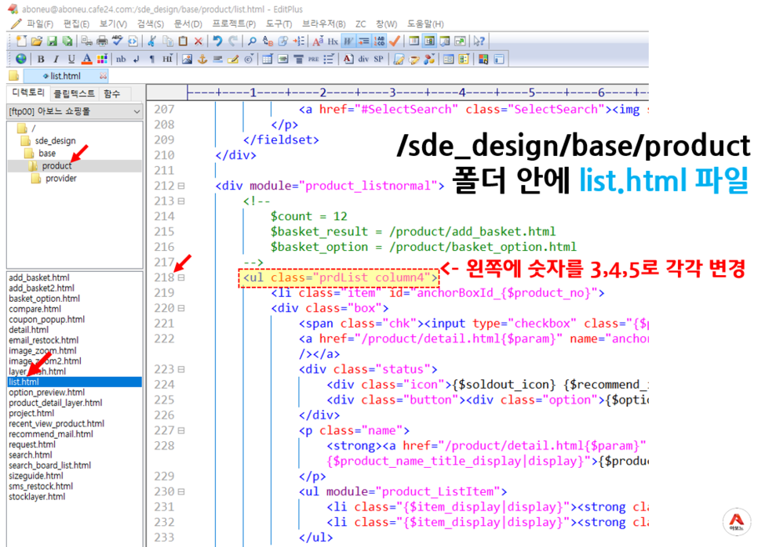Open the color palette grid icon
The width and height of the screenshot is (758, 547).
tap(102, 59)
